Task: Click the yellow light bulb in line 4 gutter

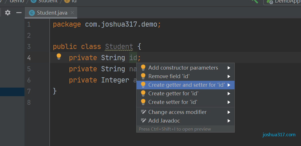Action: (x=59, y=56)
